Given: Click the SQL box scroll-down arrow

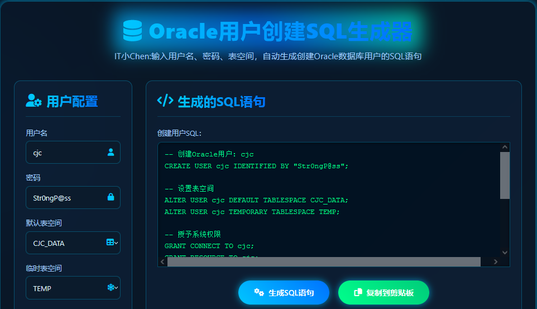Looking at the screenshot, I should pyautogui.click(x=505, y=253).
